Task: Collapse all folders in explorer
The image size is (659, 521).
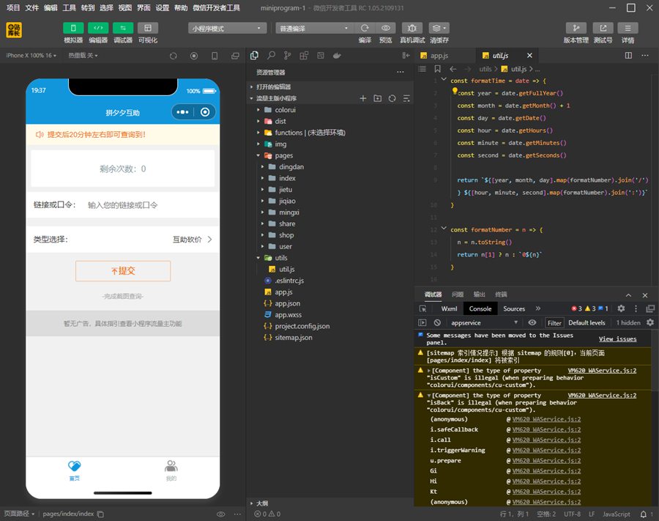Action: [406, 98]
